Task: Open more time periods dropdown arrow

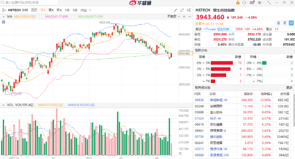Action: [x=90, y=10]
